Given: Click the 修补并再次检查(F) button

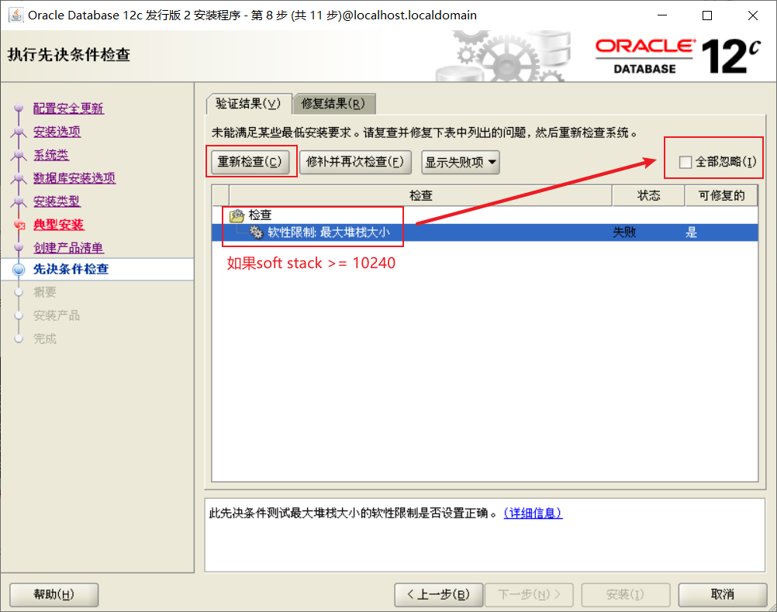Looking at the screenshot, I should point(355,162).
